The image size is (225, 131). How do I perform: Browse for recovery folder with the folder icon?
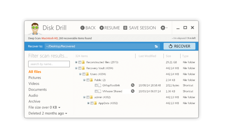click(x=156, y=46)
